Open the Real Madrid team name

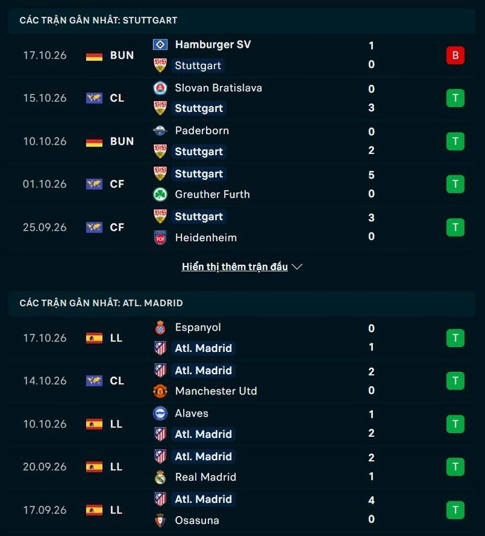(x=206, y=477)
